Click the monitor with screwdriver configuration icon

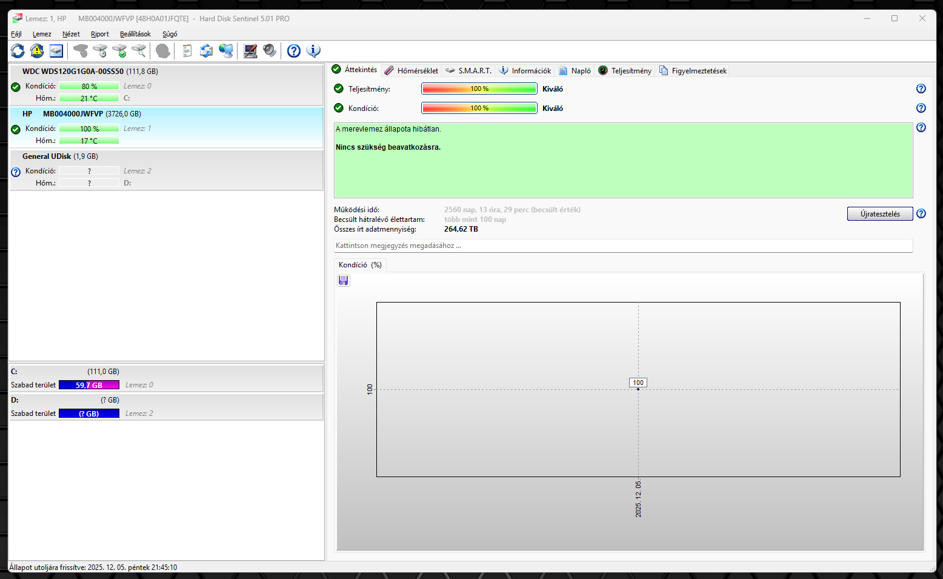tap(250, 51)
